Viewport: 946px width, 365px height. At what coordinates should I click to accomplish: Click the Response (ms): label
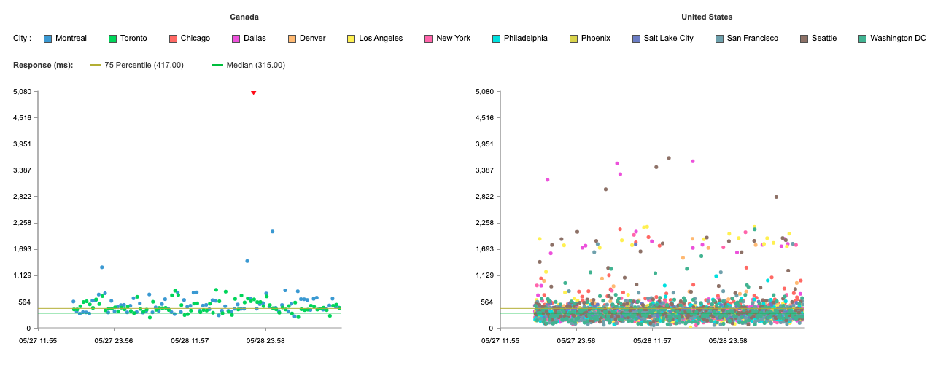[x=43, y=65]
